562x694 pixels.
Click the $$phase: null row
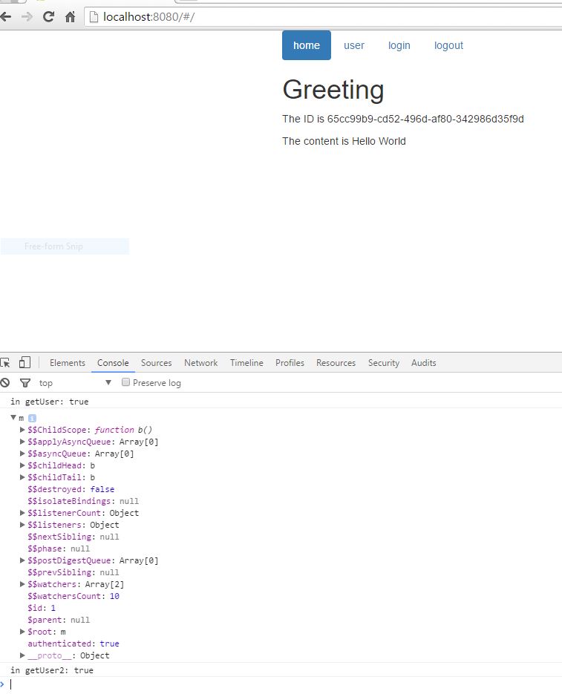click(59, 549)
